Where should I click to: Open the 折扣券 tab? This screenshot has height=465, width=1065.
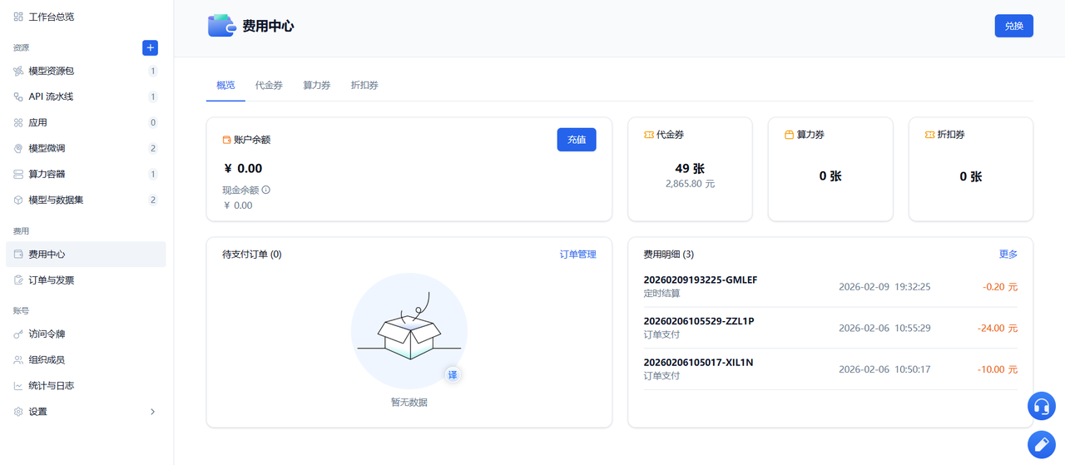pyautogui.click(x=364, y=86)
